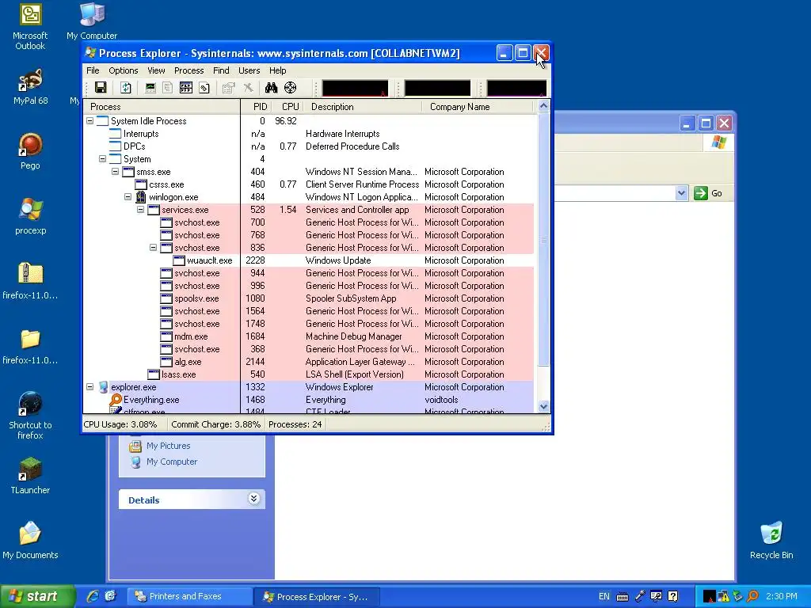Click the Everything search tray icon
The width and height of the screenshot is (811, 608).
pos(752,596)
